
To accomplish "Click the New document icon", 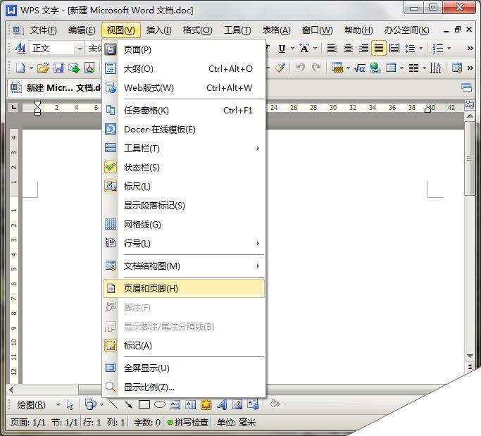I will point(20,68).
